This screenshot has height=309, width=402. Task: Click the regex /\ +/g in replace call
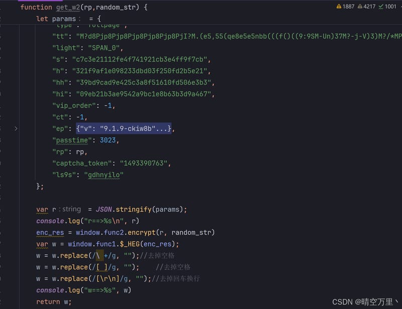tap(104, 256)
